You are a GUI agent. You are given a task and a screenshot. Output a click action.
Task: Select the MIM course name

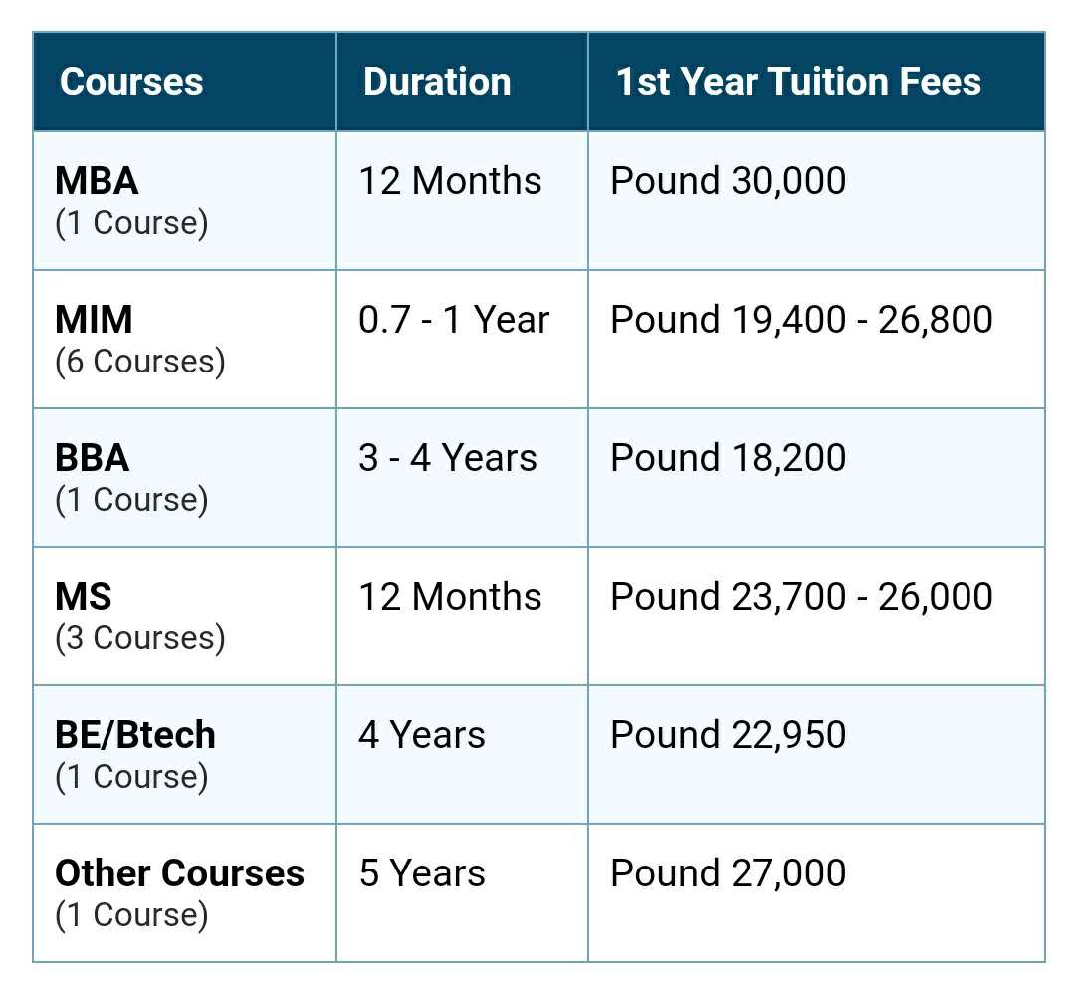95,320
